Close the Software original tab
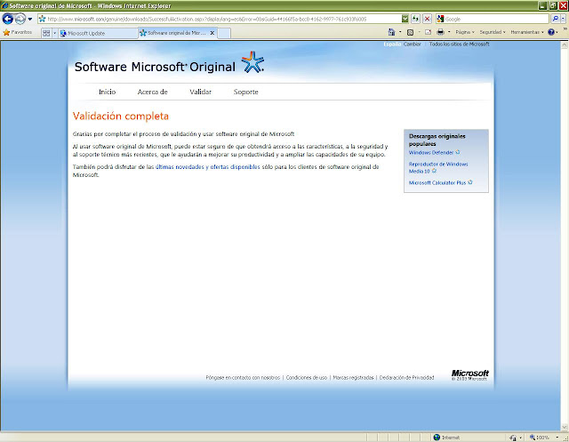Image resolution: width=569 pixels, height=442 pixels. [212, 33]
